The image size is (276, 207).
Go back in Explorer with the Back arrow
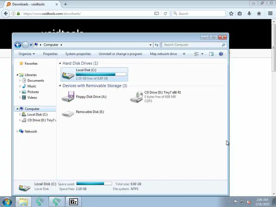click(18, 45)
